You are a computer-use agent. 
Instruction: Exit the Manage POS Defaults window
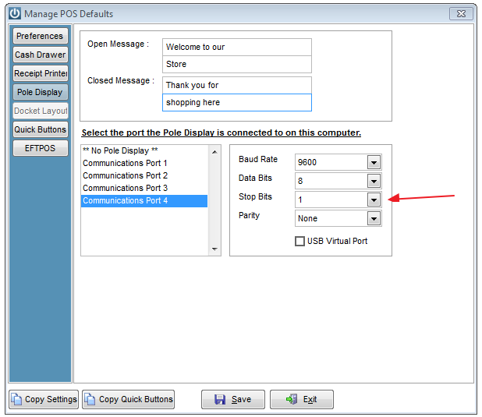(x=302, y=400)
